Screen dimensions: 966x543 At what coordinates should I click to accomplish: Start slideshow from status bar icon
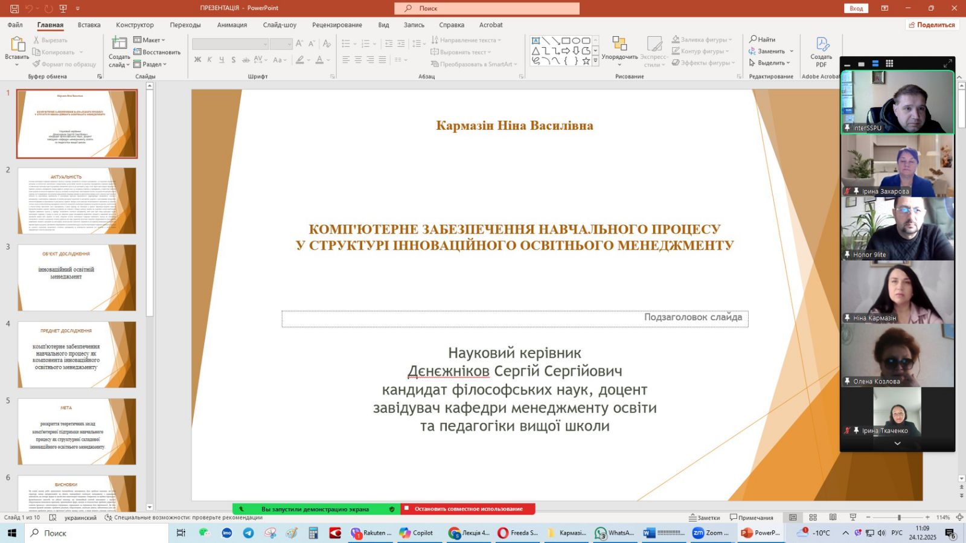pos(852,518)
